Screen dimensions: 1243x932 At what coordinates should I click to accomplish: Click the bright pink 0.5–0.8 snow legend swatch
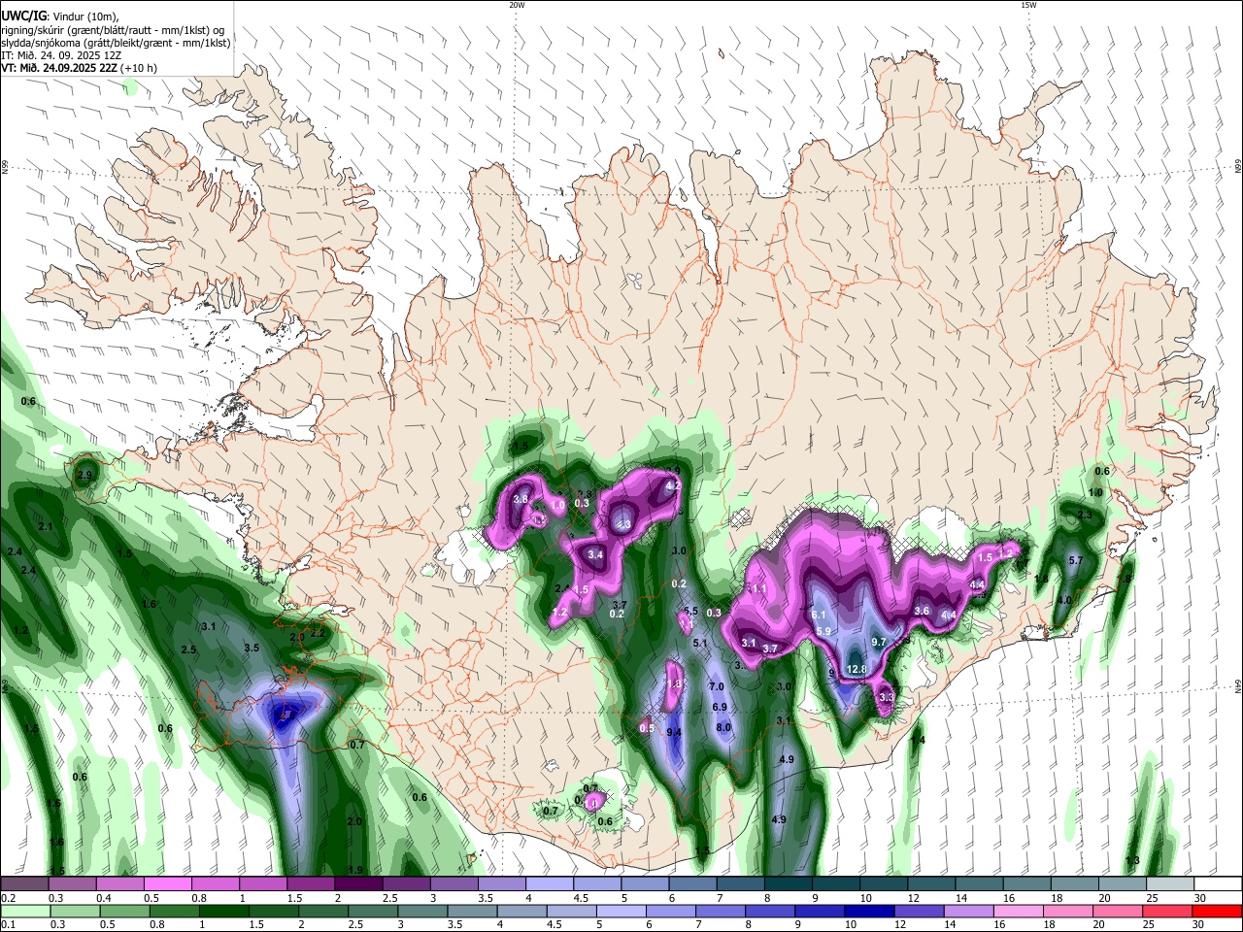(x=167, y=884)
